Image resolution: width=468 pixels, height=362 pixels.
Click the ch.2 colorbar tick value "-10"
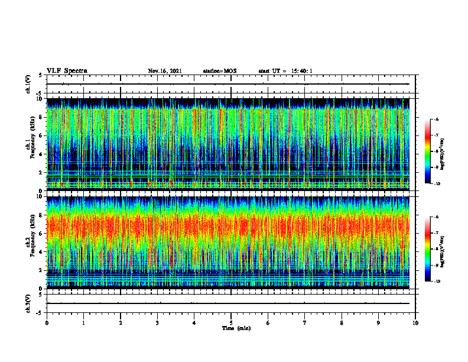[x=437, y=282]
